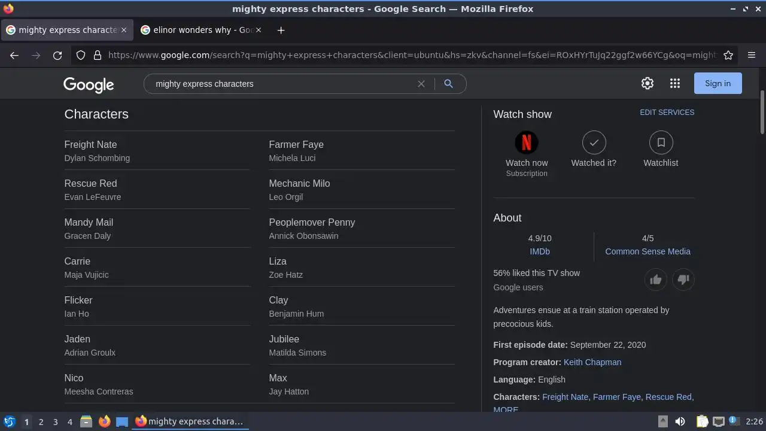Click the page vertical scrollbar

click(x=762, y=113)
